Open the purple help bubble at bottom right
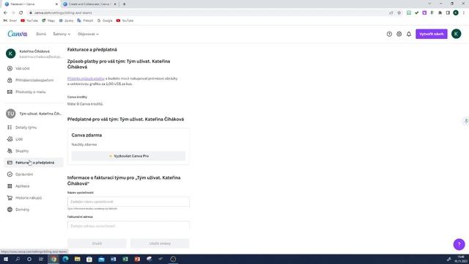469x264 pixels. tap(459, 244)
